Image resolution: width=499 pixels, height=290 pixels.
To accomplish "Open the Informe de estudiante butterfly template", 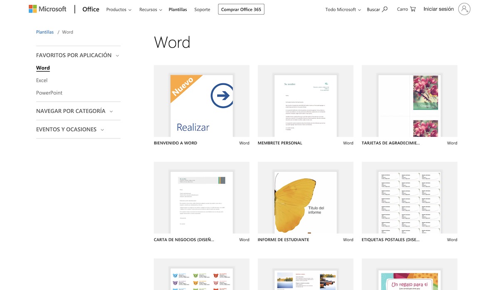I will tap(305, 198).
